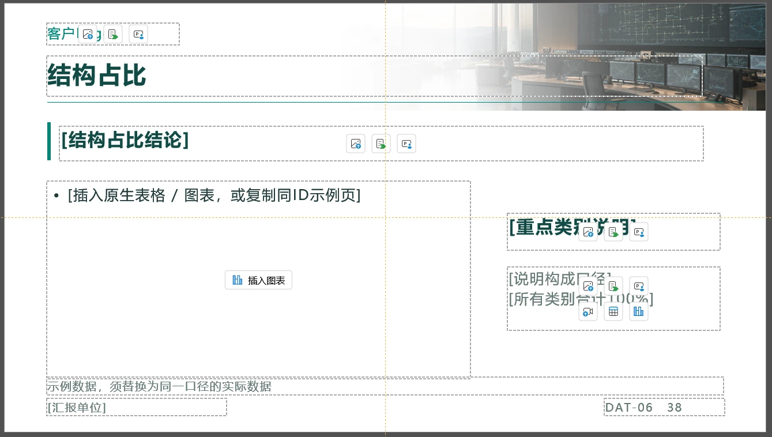Image resolution: width=772 pixels, height=437 pixels.
Task: Insert a cameo in the 重点类别说明 placeholder
Action: (639, 232)
